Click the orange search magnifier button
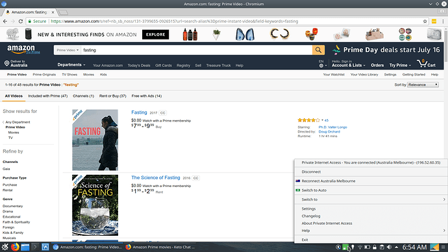The width and height of the screenshot is (448, 252). pos(318,50)
